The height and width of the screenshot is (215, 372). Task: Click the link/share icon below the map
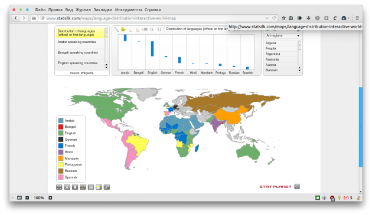pyautogui.click(x=107, y=187)
